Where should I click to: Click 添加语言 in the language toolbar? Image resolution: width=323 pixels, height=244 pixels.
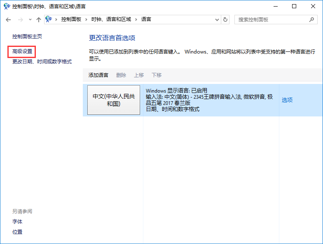tap(98, 75)
